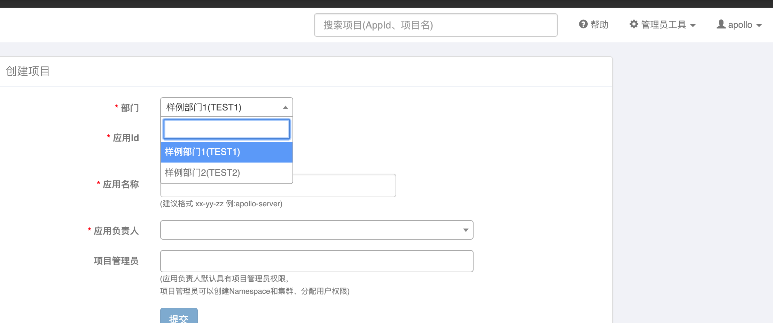This screenshot has height=323, width=773.
Task: Click the 应用负责人默认具有项目管理员权限 note
Action: pyautogui.click(x=224, y=279)
